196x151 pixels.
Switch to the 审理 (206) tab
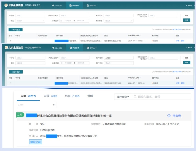(50, 96)
